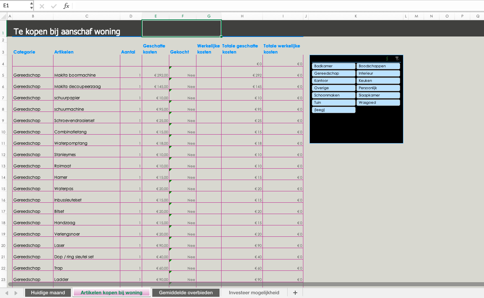484x298 pixels.
Task: Add a new sheet with the plus button
Action: coord(295,292)
